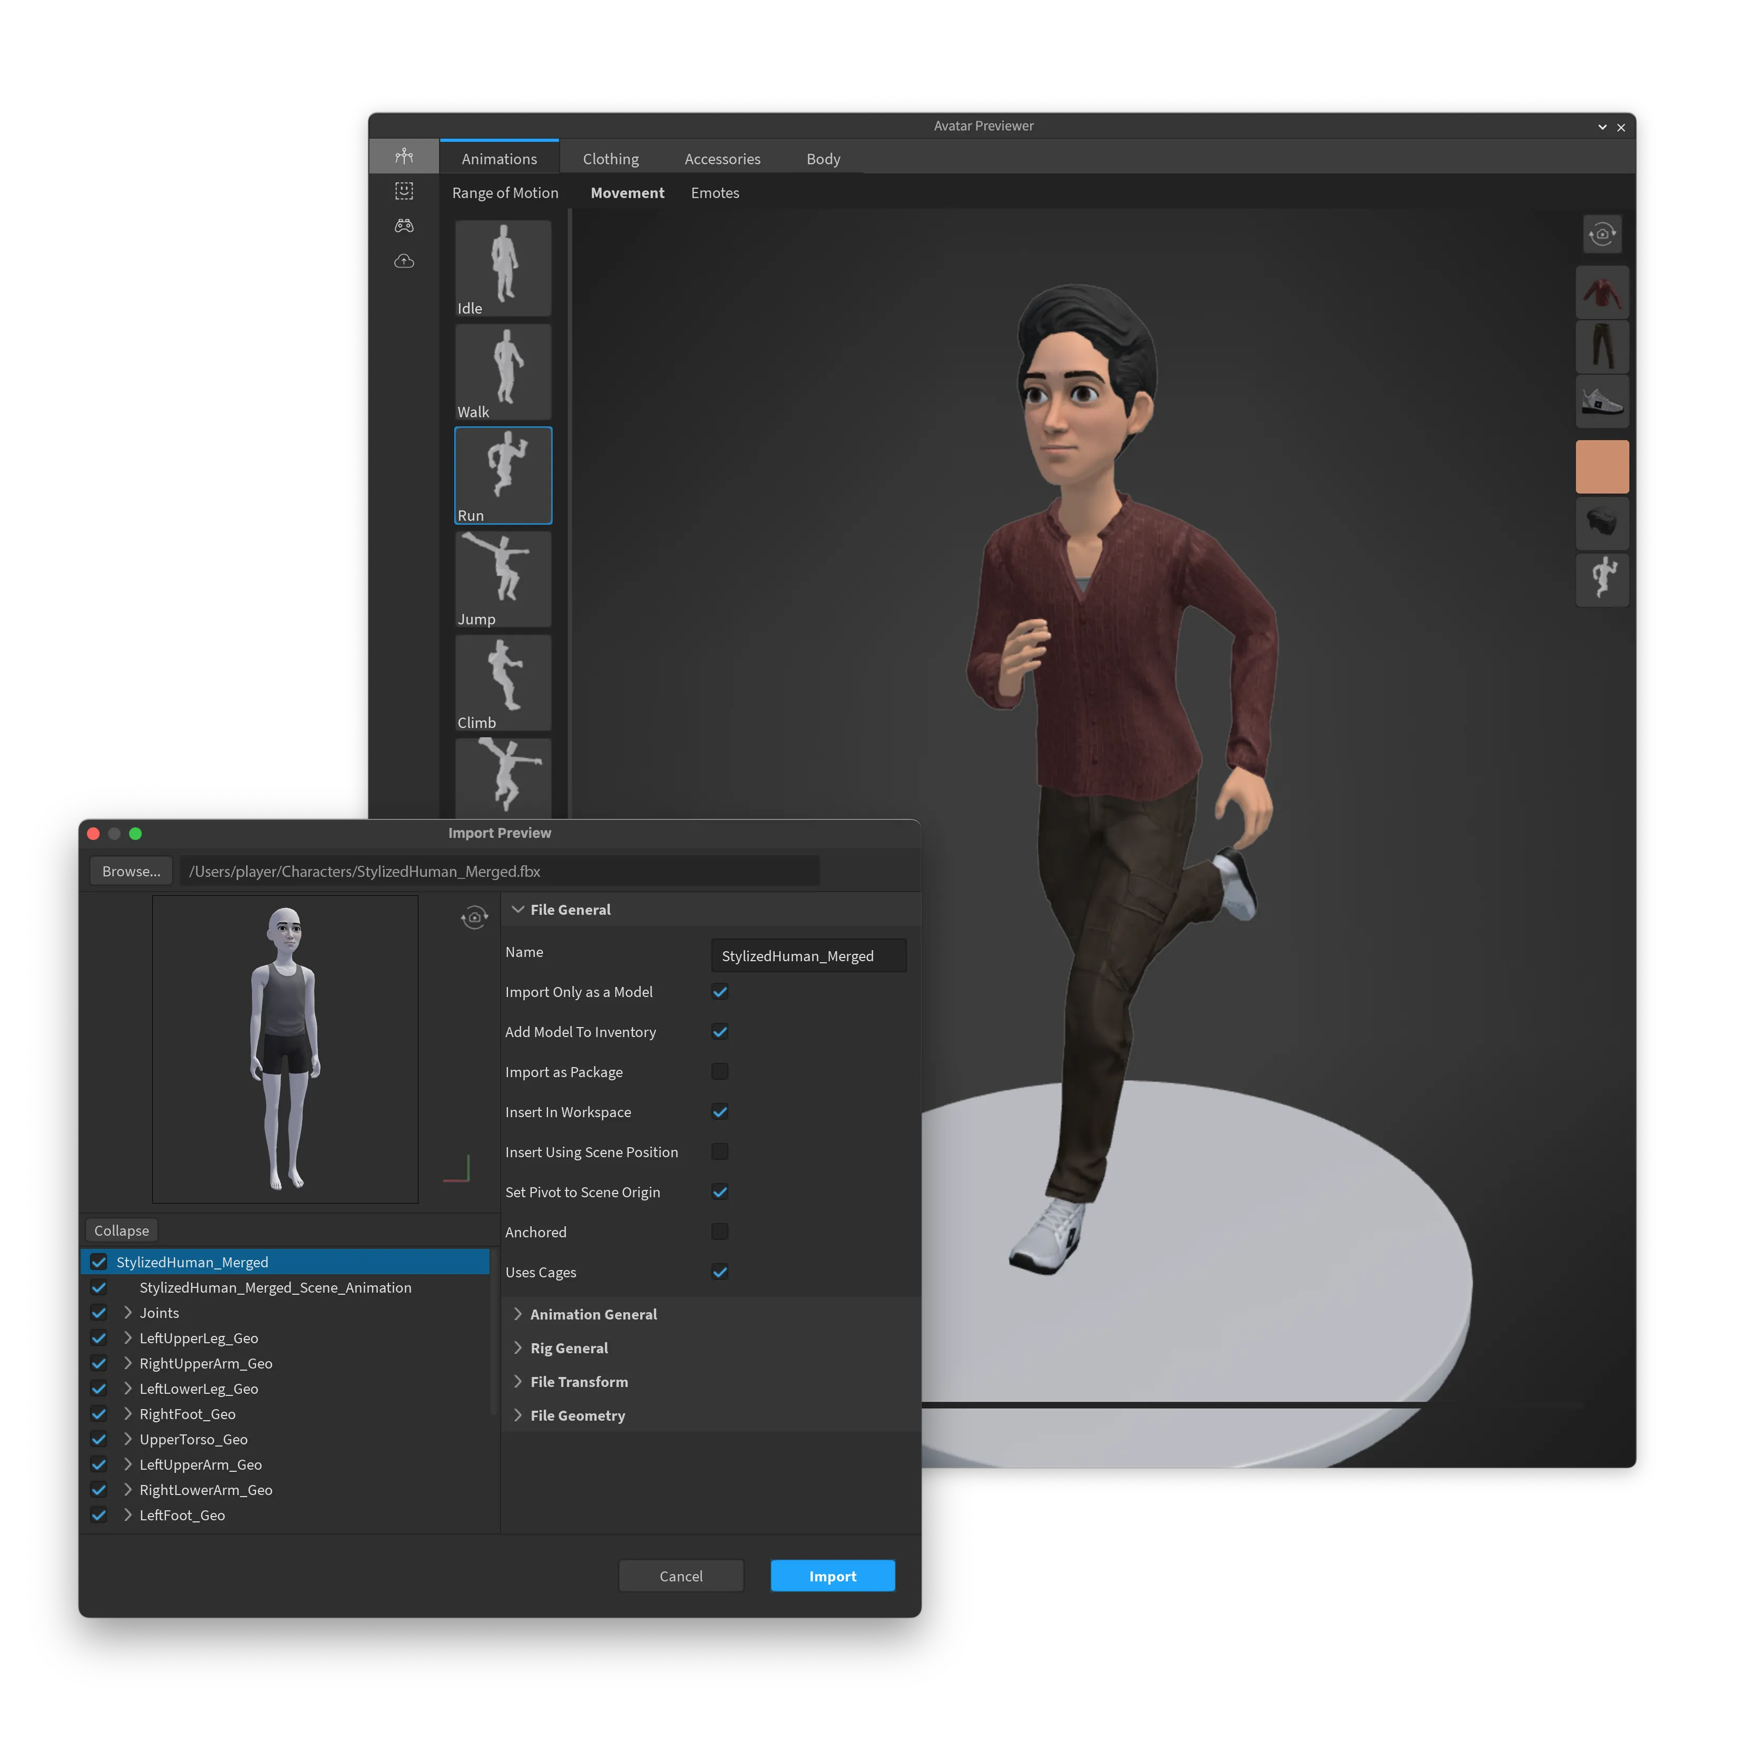Expand the File Transform section
Viewport: 1739px width, 1739px height.
pyautogui.click(x=517, y=1382)
